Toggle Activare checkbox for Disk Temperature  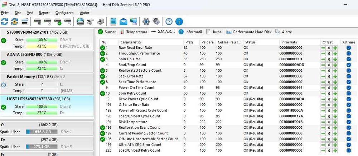(348, 122)
